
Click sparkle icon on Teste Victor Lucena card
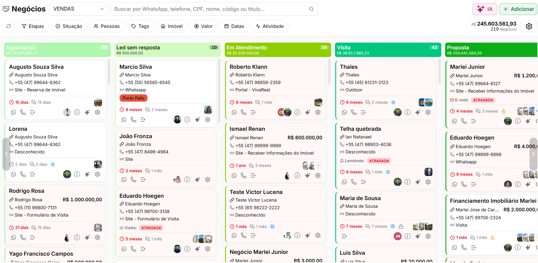click(x=308, y=235)
